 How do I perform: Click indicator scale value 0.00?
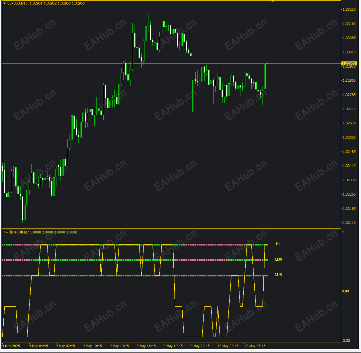(346, 291)
